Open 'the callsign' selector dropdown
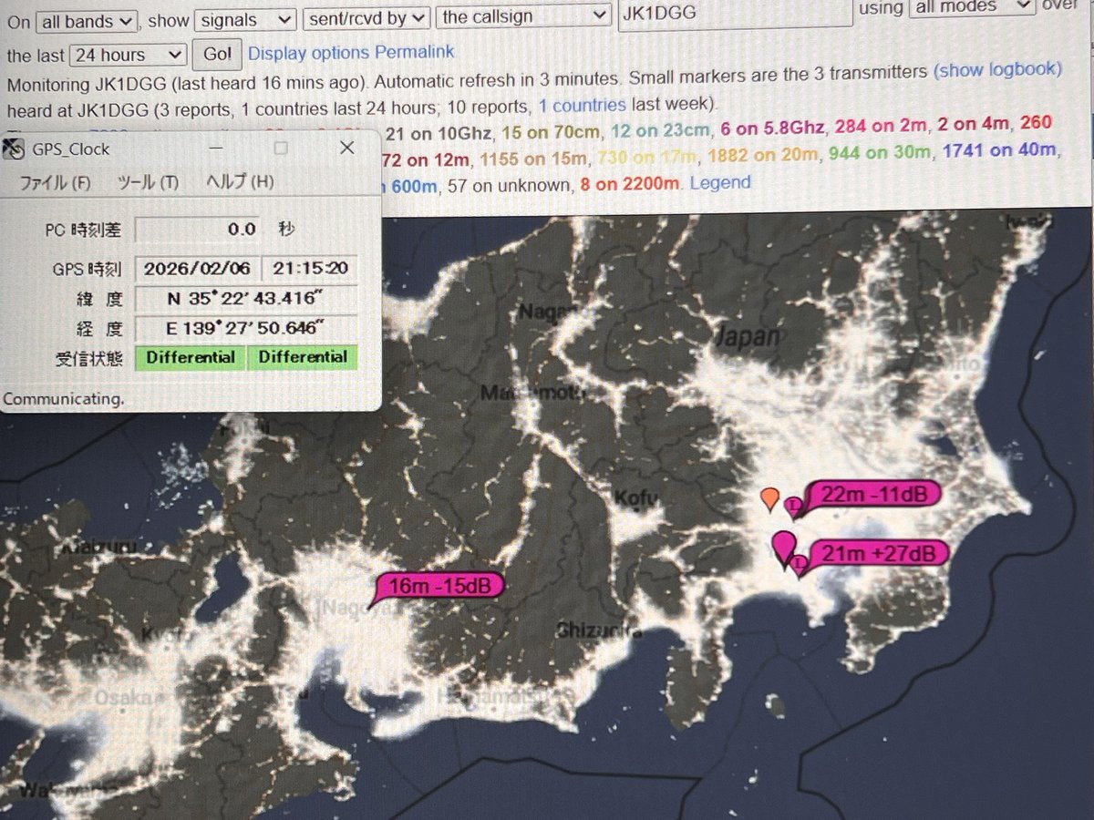 point(524,16)
